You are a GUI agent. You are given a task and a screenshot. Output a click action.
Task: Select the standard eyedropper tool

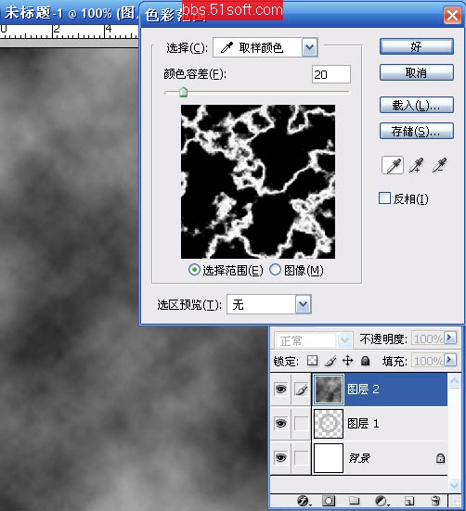393,165
